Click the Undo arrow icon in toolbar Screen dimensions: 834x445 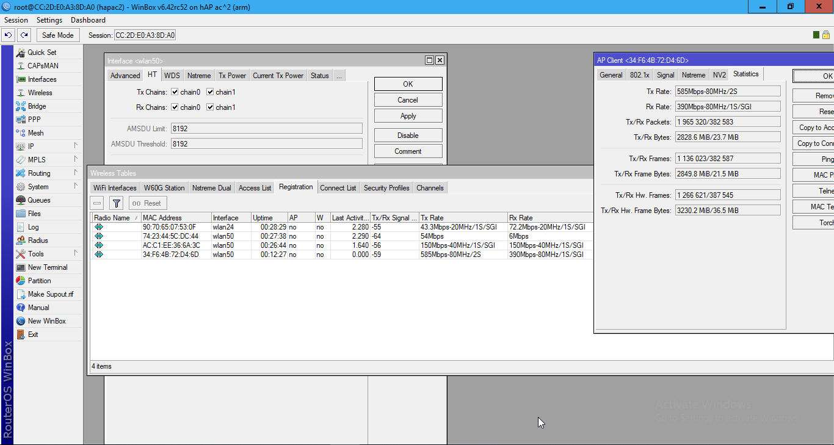pos(9,35)
